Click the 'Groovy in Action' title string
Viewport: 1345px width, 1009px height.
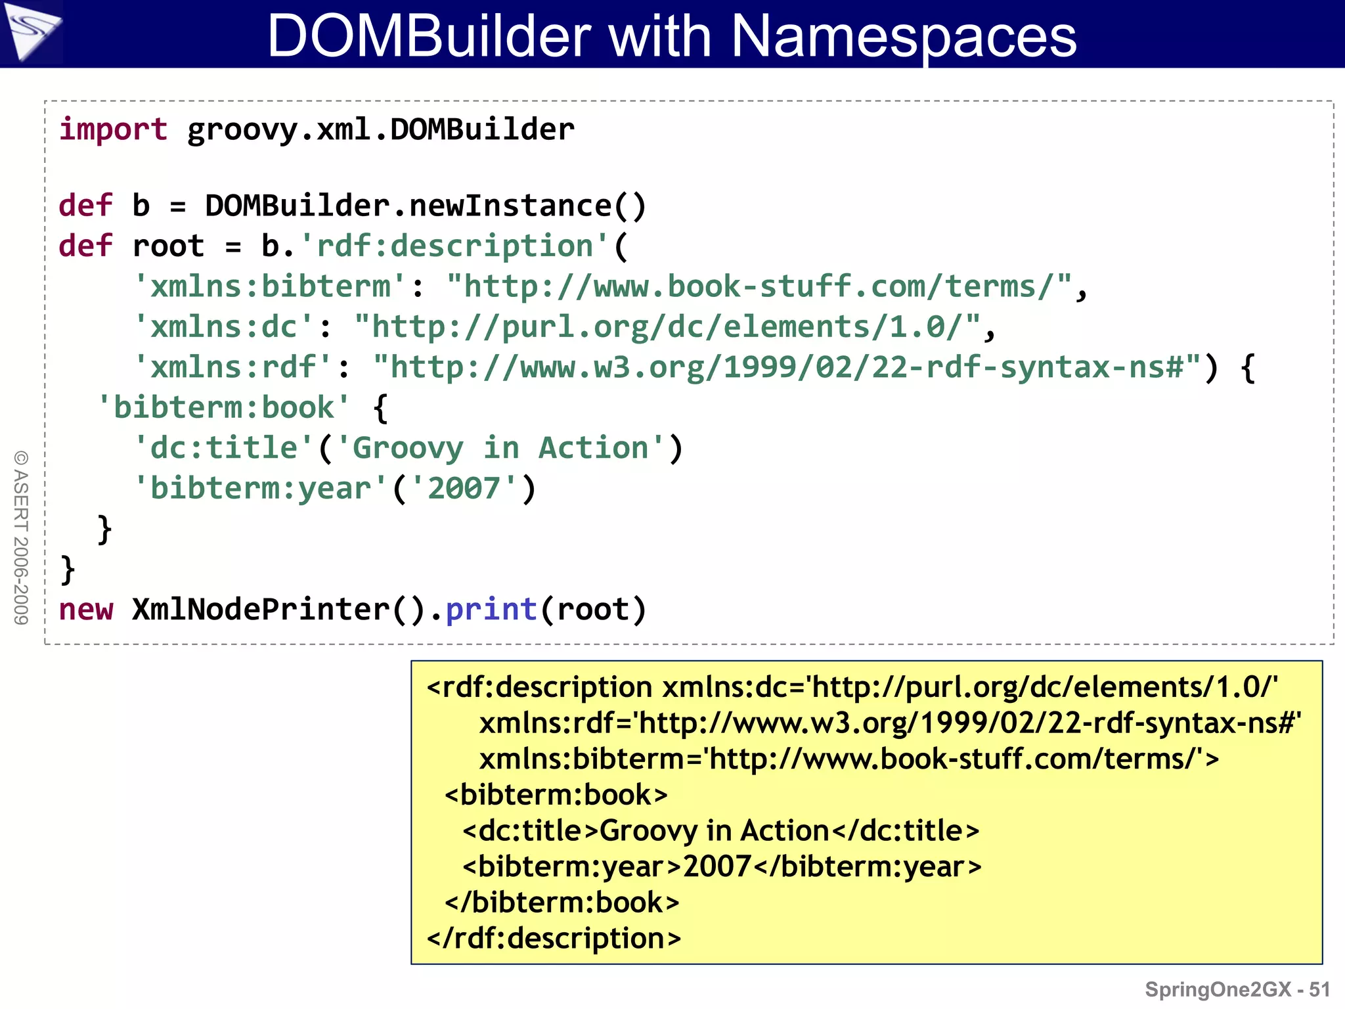[500, 449]
